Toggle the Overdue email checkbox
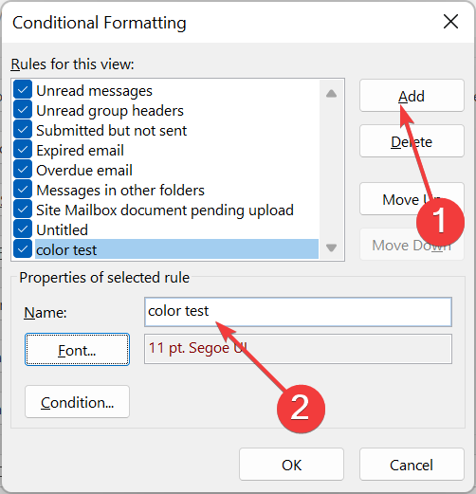Image resolution: width=476 pixels, height=494 pixels. pyautogui.click(x=23, y=170)
